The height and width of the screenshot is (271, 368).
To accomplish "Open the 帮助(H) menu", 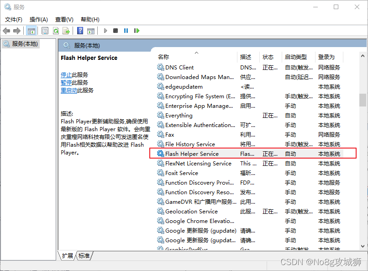I will click(x=90, y=20).
